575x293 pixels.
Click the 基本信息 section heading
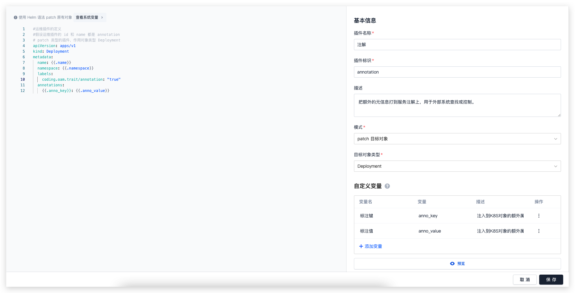click(x=365, y=21)
